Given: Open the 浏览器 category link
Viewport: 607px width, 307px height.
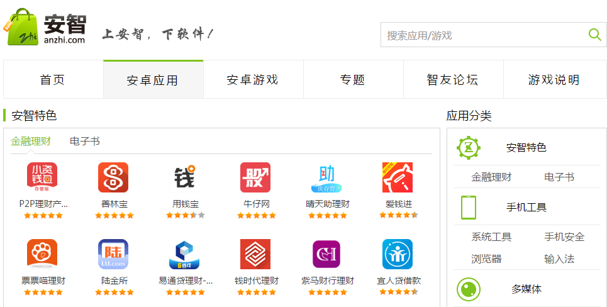Looking at the screenshot, I should (486, 259).
